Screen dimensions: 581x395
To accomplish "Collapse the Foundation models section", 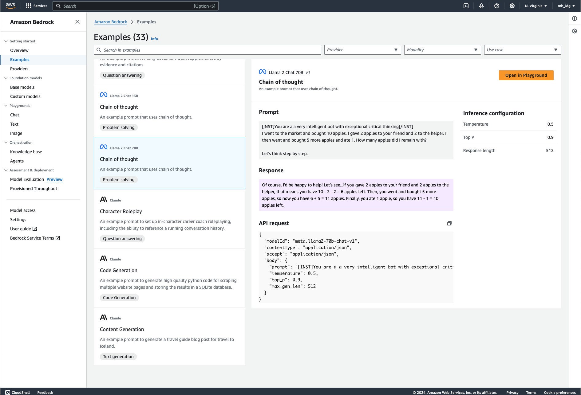I will (x=6, y=78).
